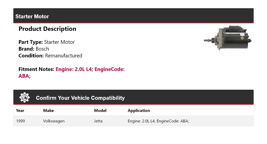Click the Year column header
The height and width of the screenshot is (144, 267).
(x=20, y=111)
